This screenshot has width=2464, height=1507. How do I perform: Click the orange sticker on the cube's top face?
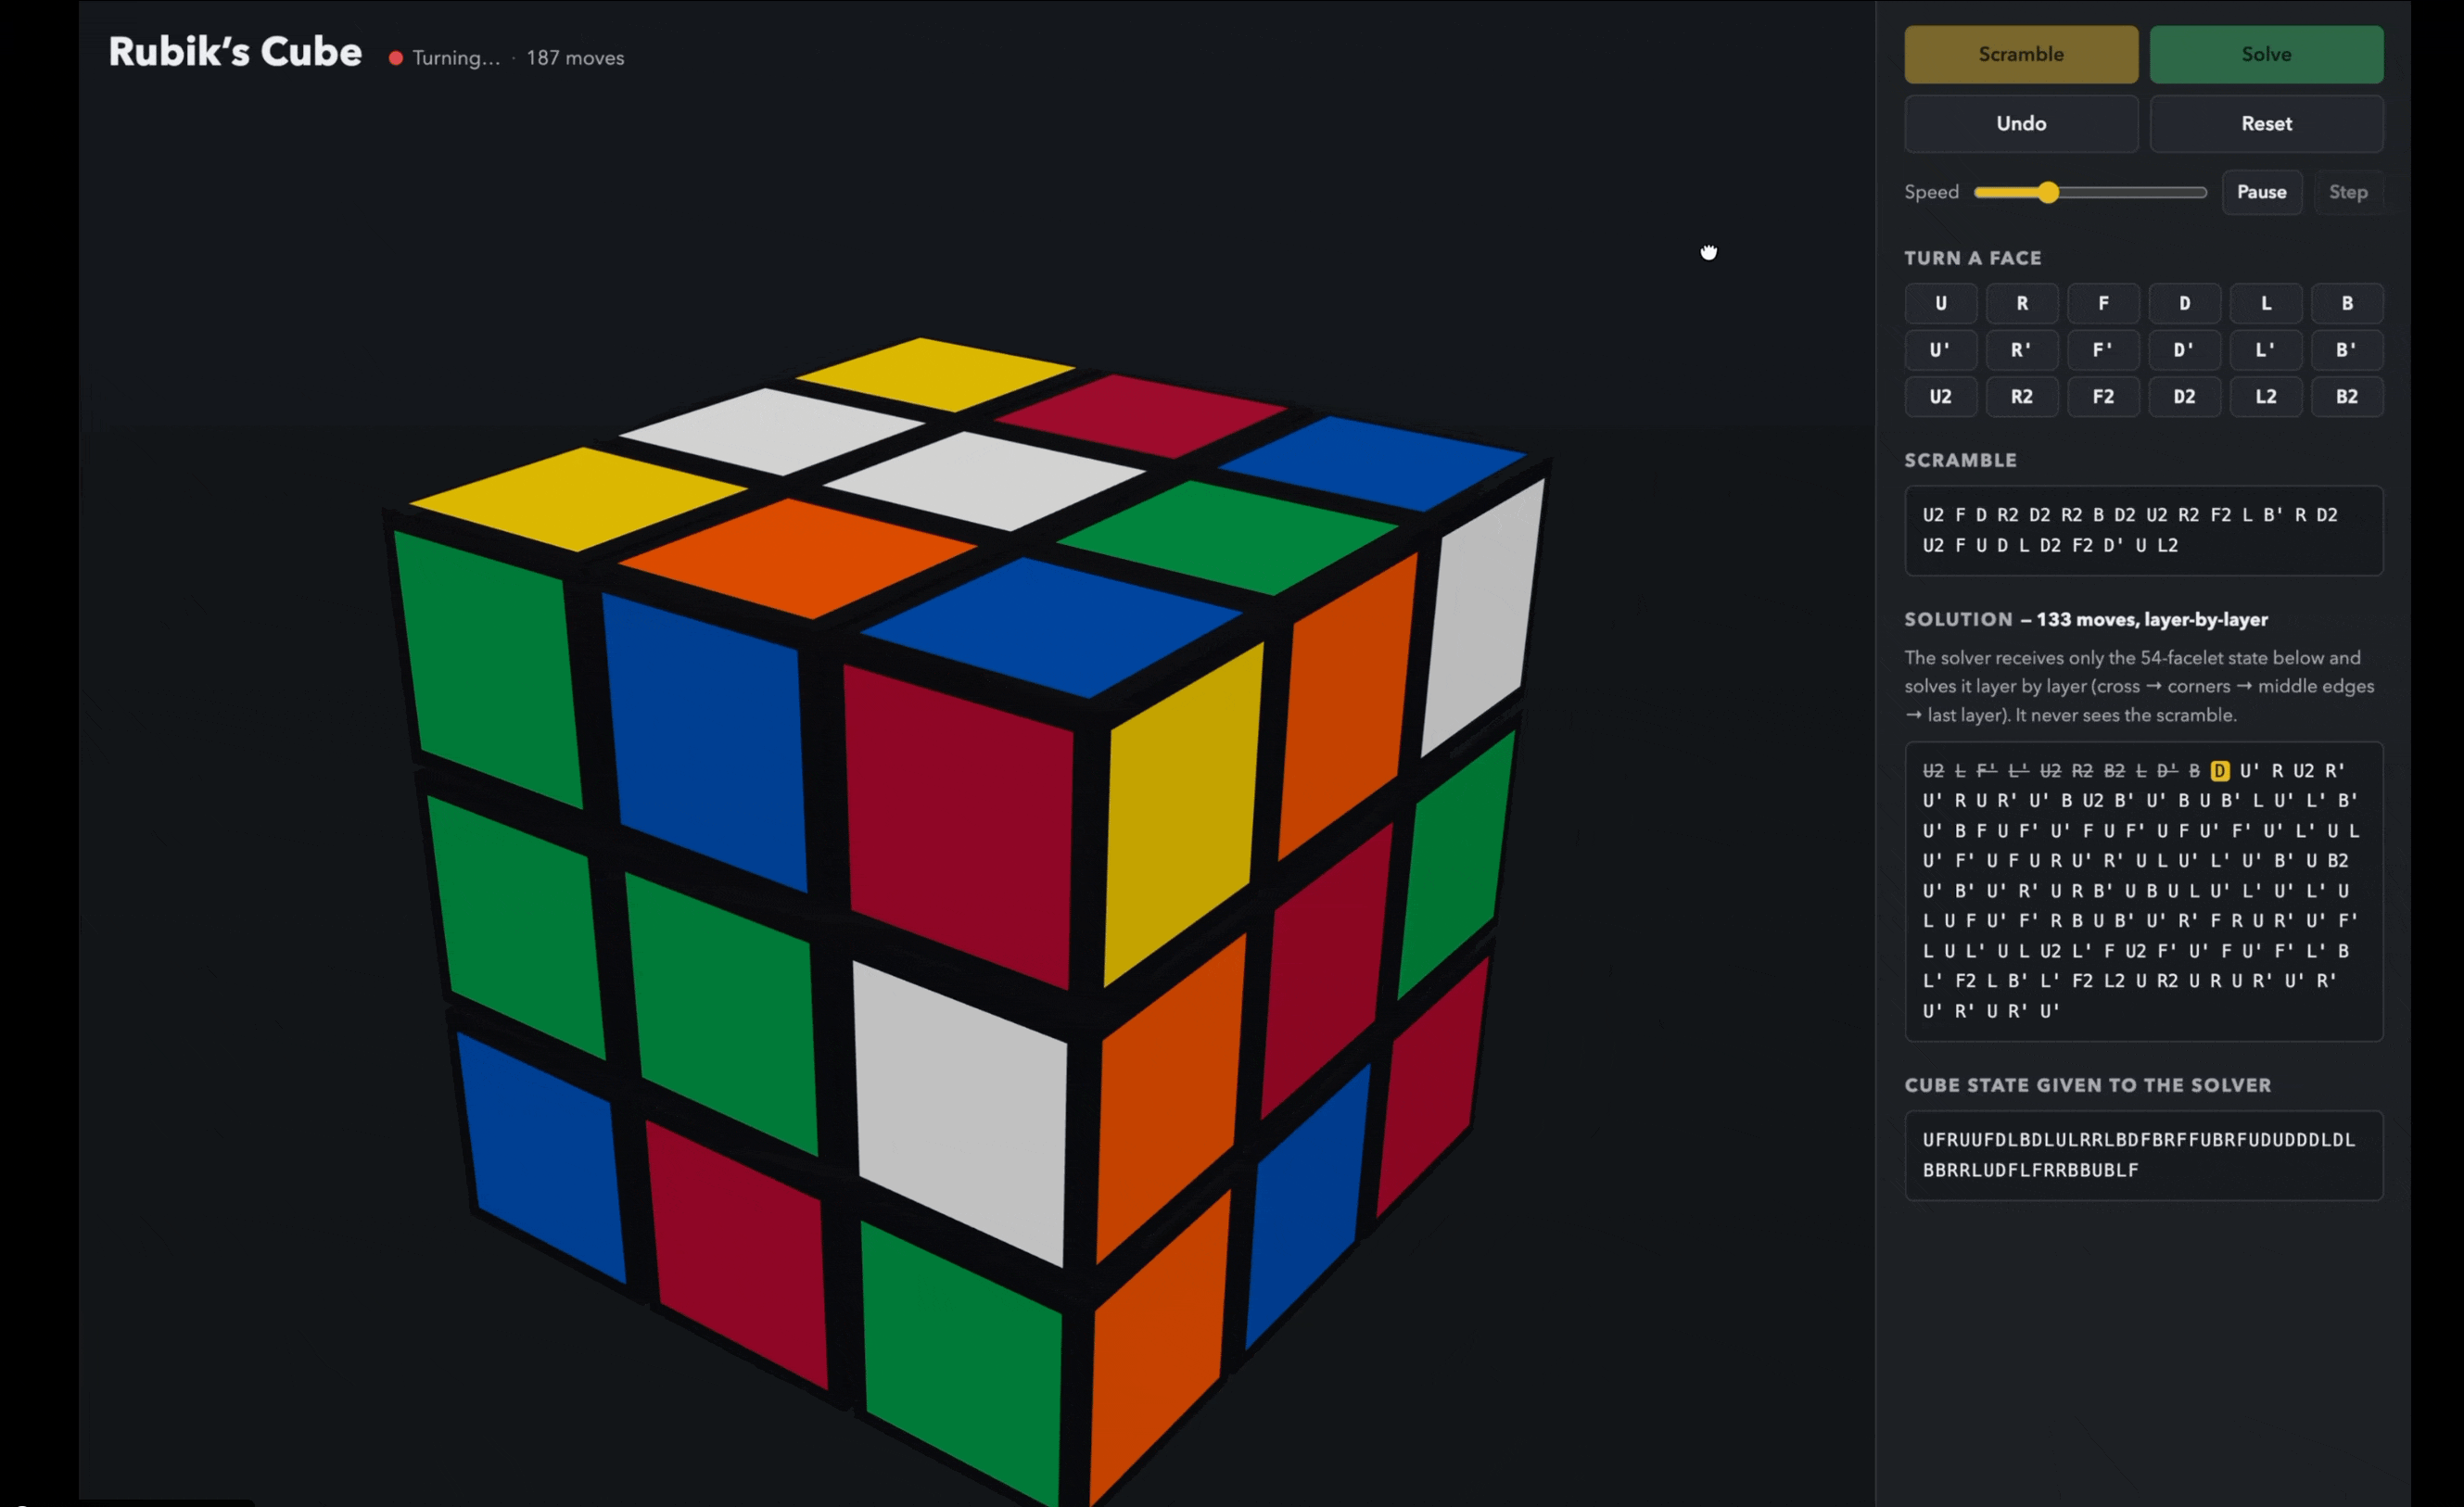point(797,558)
